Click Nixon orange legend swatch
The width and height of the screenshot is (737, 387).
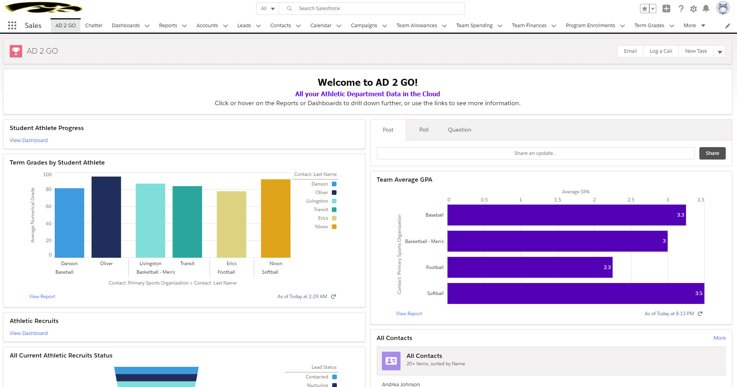click(x=334, y=227)
